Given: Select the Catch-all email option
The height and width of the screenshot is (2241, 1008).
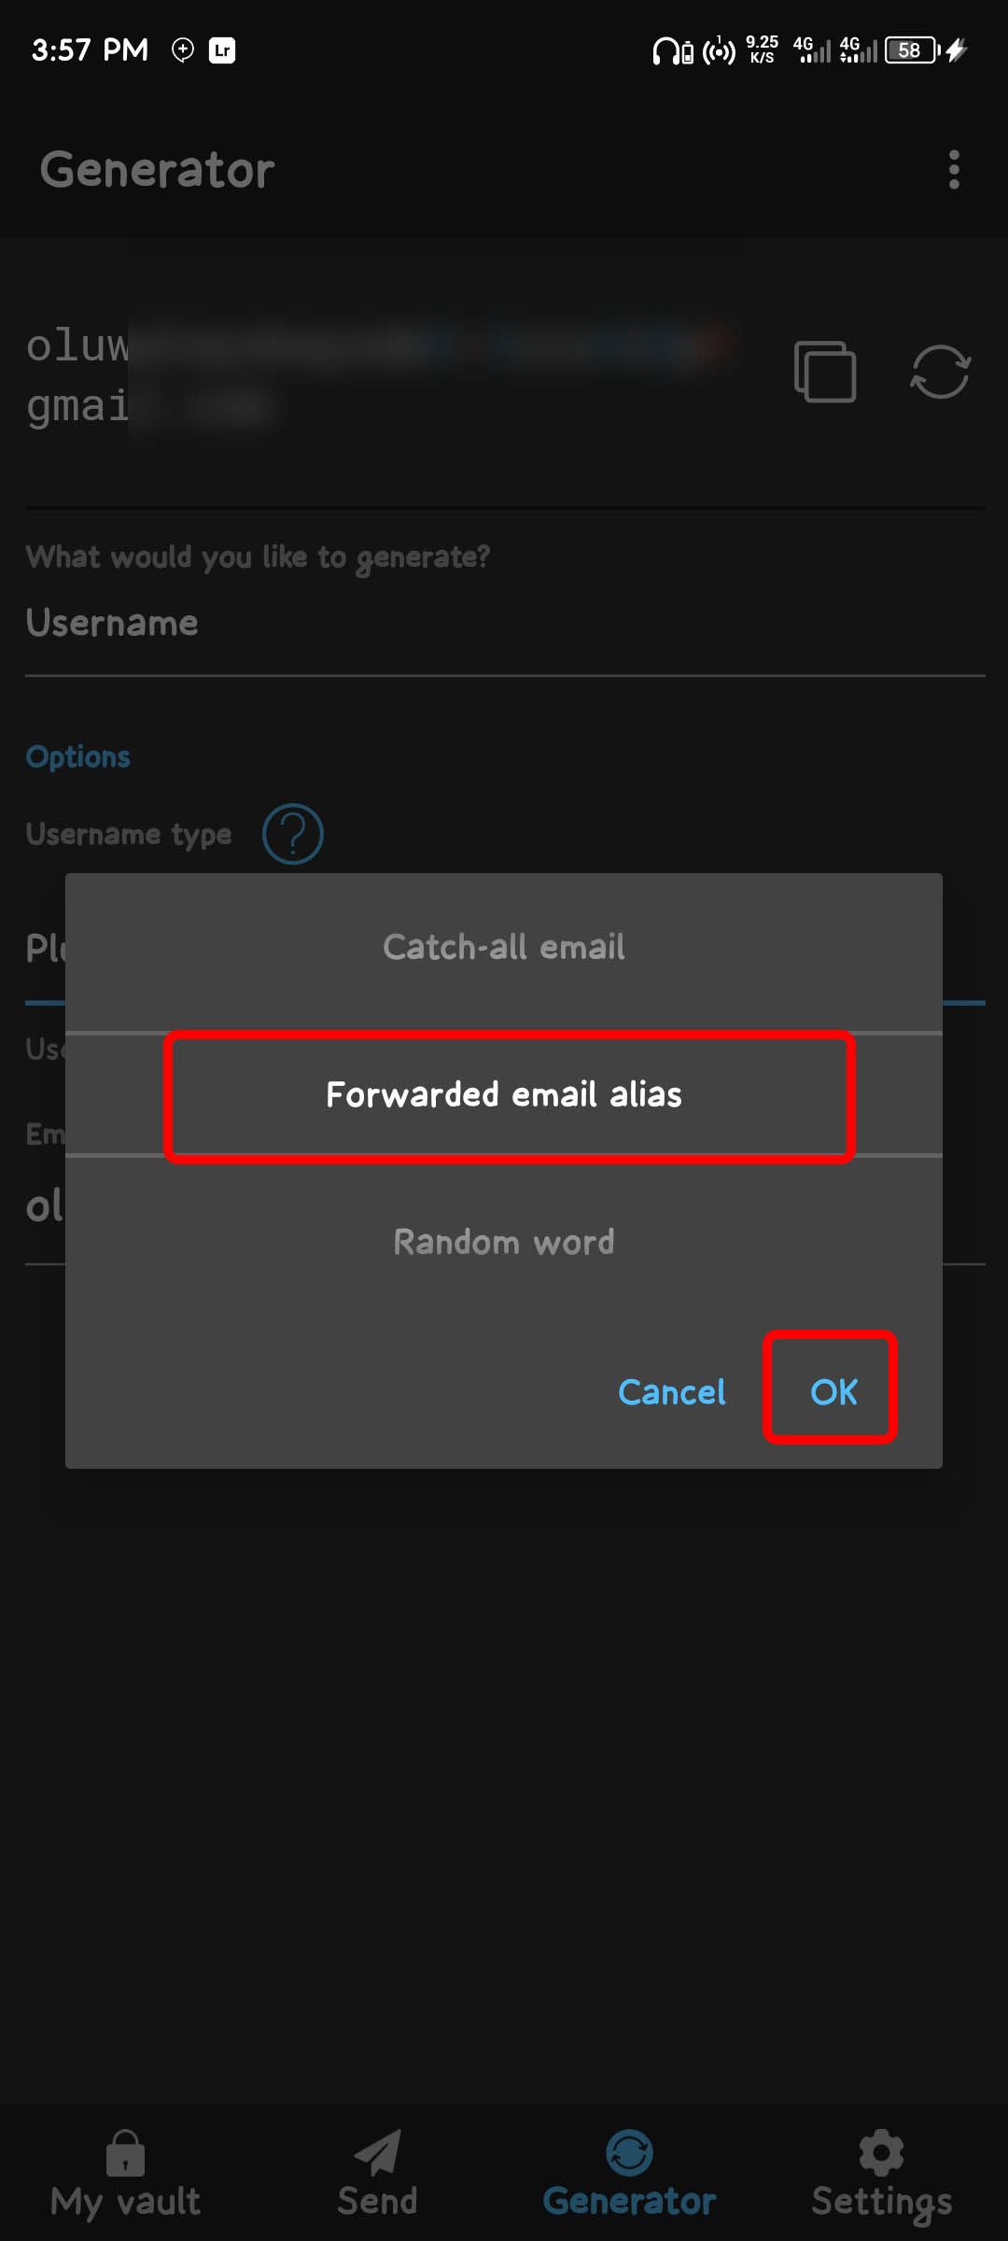Looking at the screenshot, I should [504, 947].
